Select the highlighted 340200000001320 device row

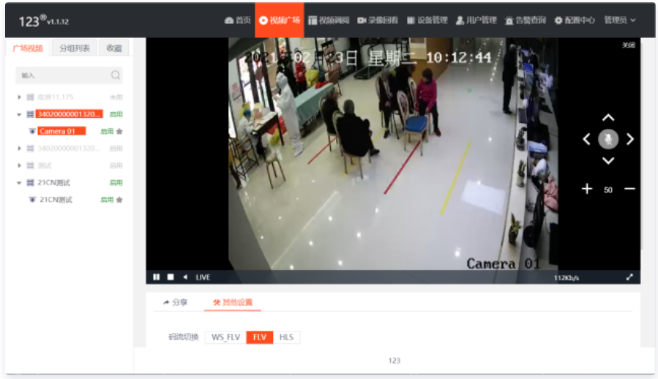pyautogui.click(x=70, y=114)
